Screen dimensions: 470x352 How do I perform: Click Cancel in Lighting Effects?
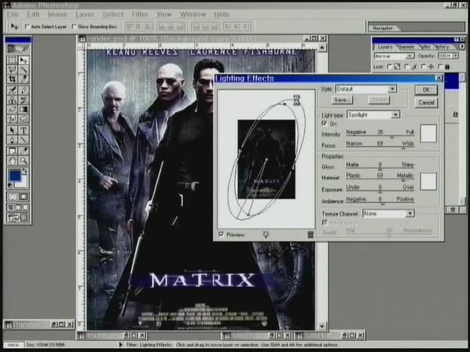pyautogui.click(x=426, y=102)
